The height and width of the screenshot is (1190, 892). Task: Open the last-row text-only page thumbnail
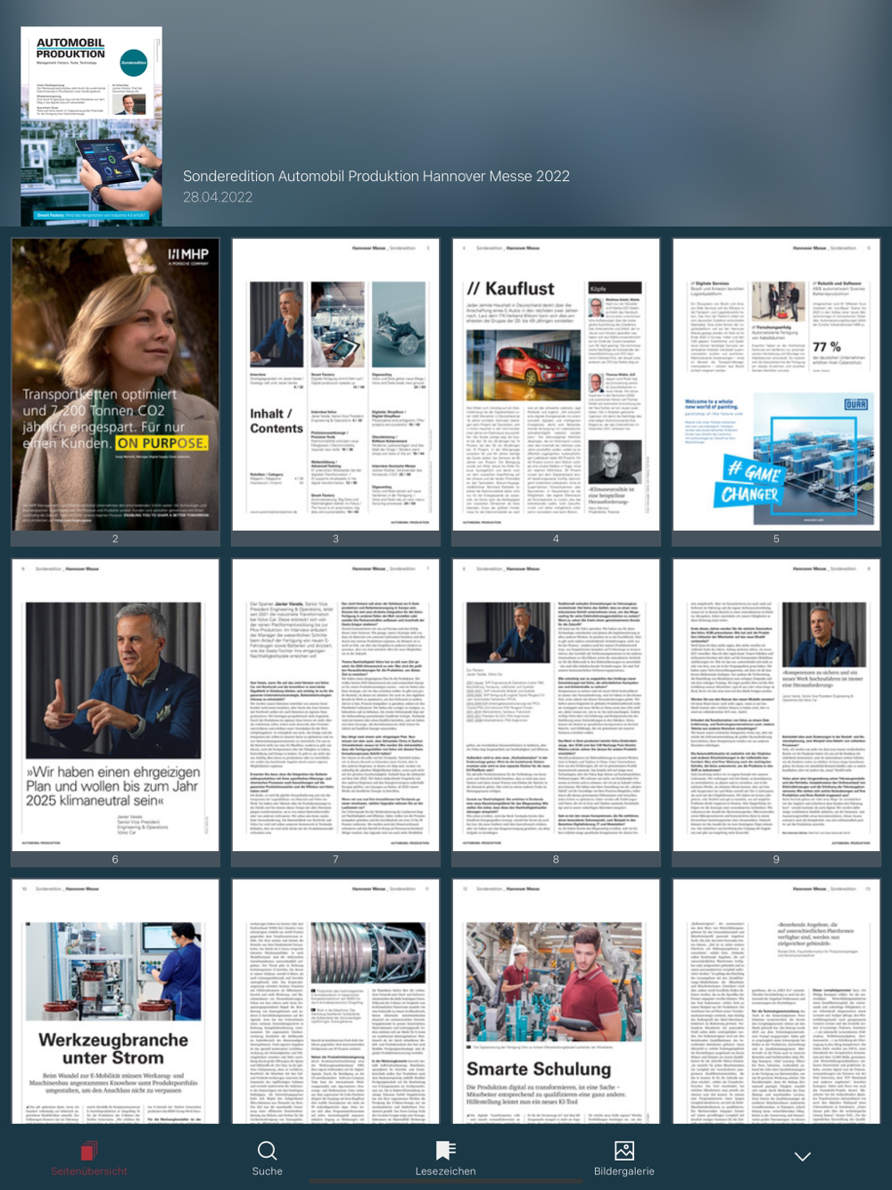[x=776, y=1001]
